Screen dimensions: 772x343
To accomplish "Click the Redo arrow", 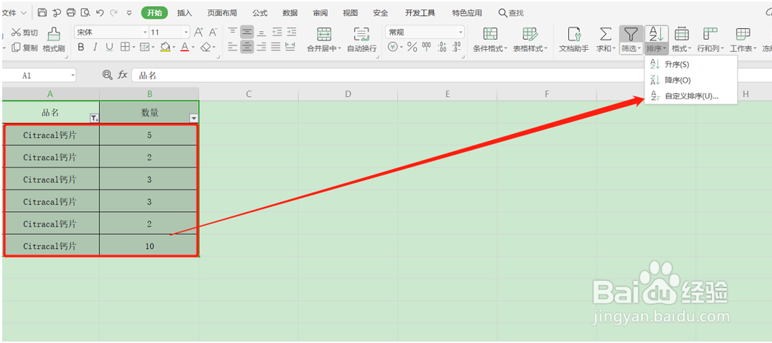I will pos(115,13).
